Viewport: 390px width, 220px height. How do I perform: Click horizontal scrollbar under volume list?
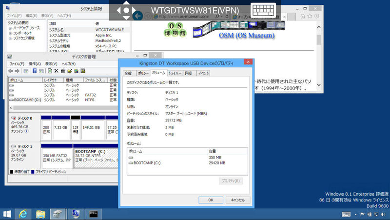point(66,108)
